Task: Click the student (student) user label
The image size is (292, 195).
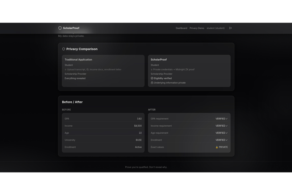Action: point(216,28)
